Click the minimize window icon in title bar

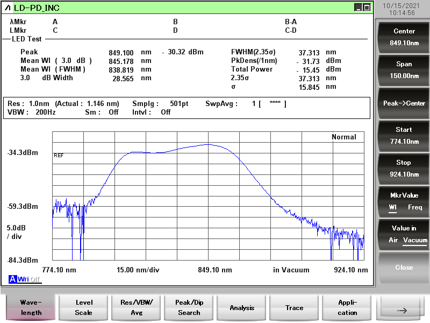click(x=358, y=8)
